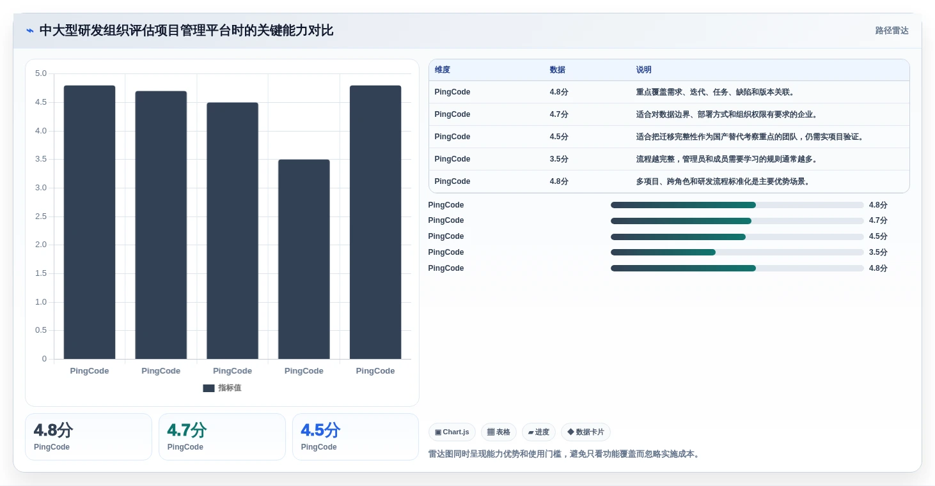935x486 pixels.
Task: Click the 5.0 label on the y-axis
Action: (41, 73)
